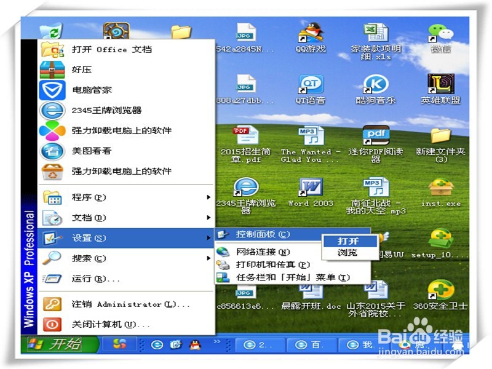Image resolution: width=492 pixels, height=369 pixels.
Task: Select 打开 in the context menu
Action: click(350, 241)
